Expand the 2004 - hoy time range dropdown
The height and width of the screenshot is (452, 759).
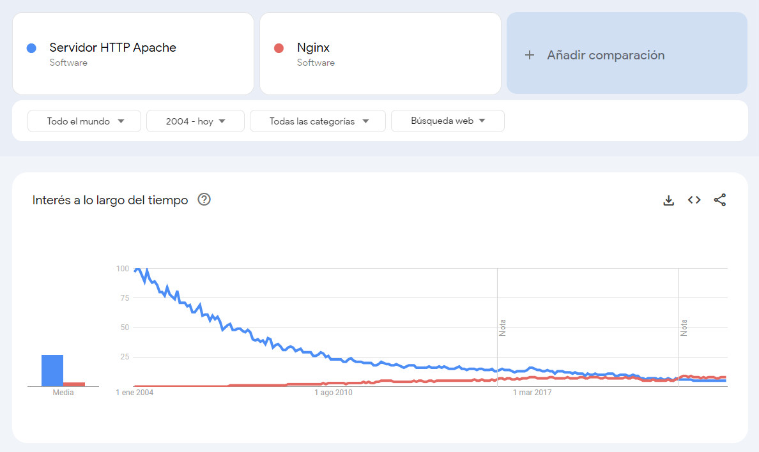195,121
